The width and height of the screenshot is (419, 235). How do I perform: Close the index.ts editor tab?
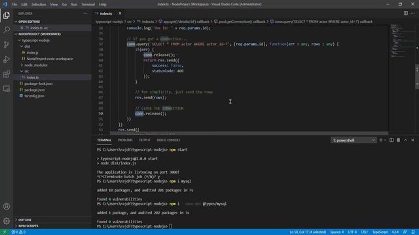tap(120, 13)
